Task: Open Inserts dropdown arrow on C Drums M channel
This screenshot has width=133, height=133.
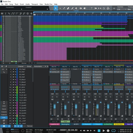Action: [x=89, y=69]
